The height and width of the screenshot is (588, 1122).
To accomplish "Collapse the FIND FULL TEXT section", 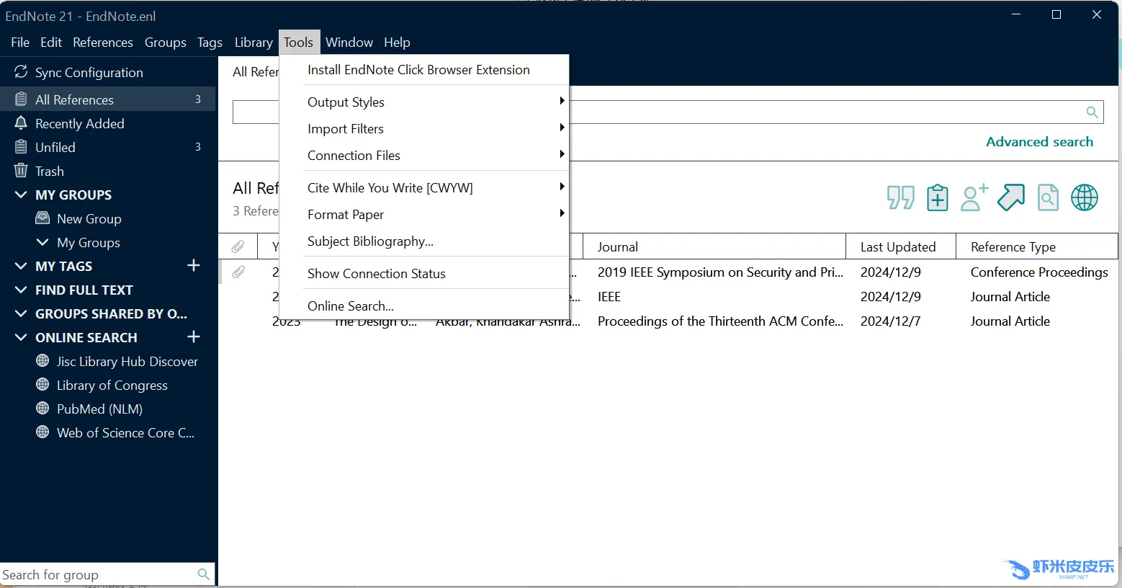I will (21, 290).
